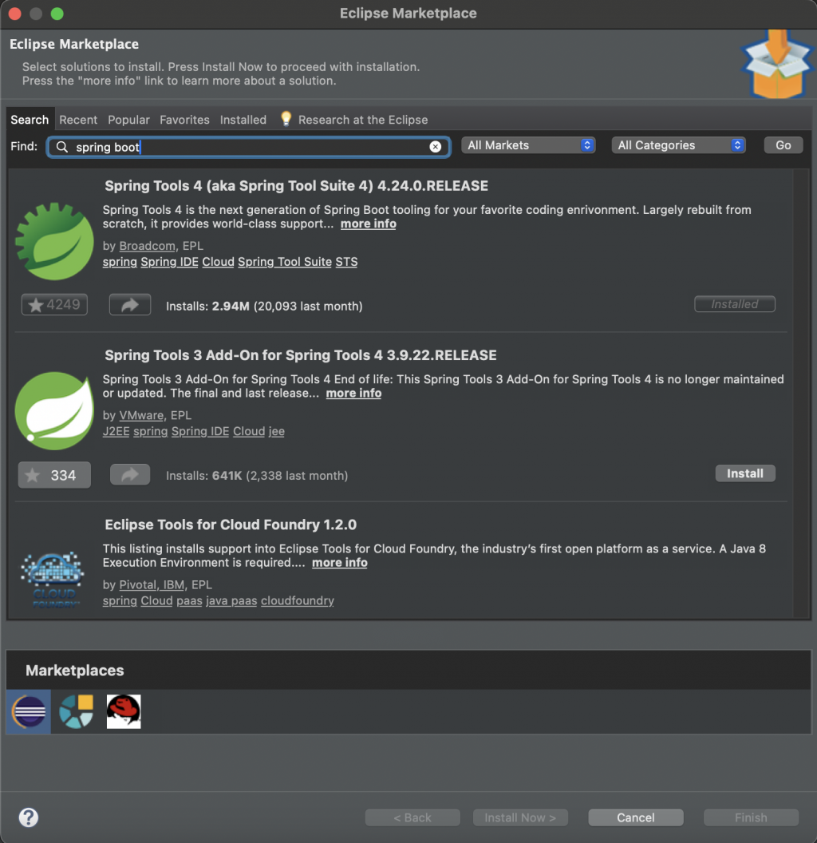Open the Pivotal, IBM provider link
The image size is (817, 843).
click(152, 584)
